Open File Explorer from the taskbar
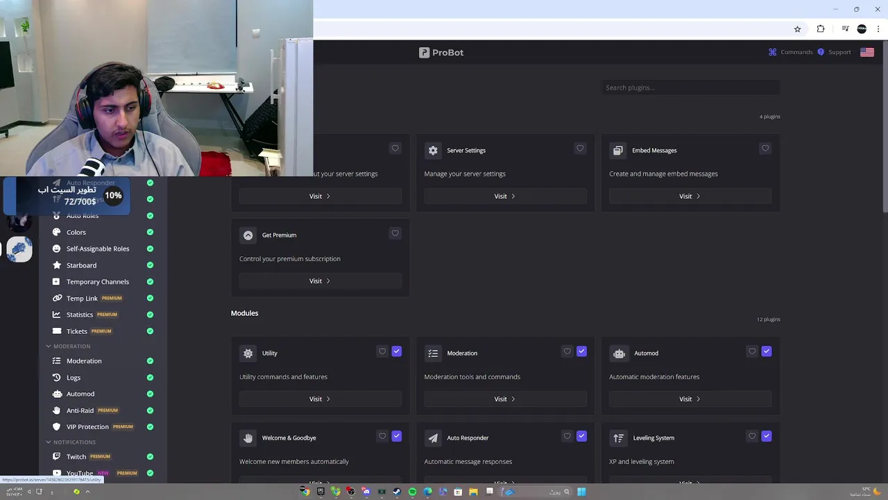 click(x=473, y=492)
